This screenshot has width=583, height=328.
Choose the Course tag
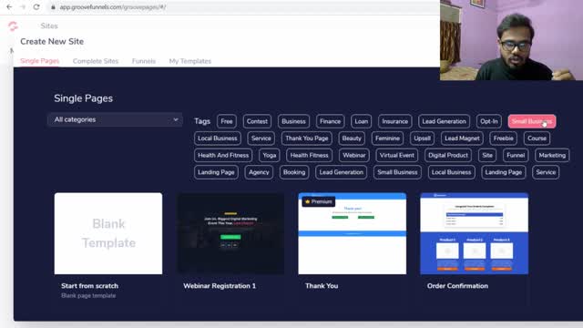[537, 138]
